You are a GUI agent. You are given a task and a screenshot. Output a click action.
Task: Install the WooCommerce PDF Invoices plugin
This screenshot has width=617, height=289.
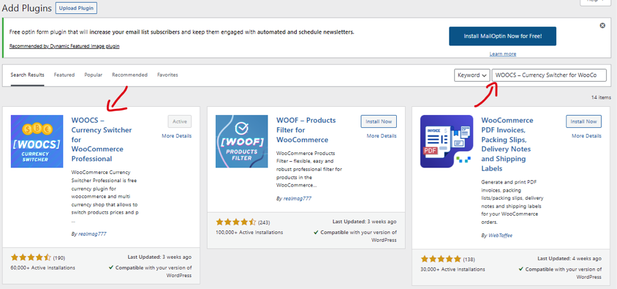[583, 121]
